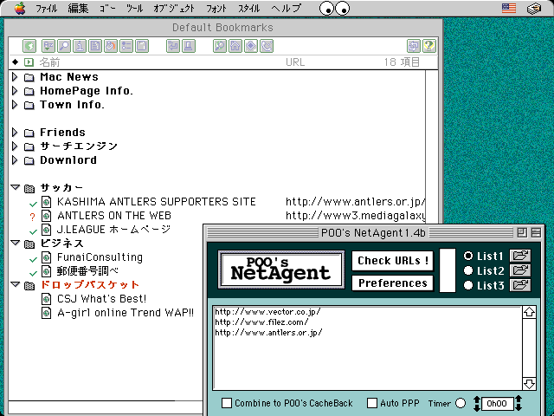
Task: Click the return arrow toolbar icon
Action: coord(173,46)
